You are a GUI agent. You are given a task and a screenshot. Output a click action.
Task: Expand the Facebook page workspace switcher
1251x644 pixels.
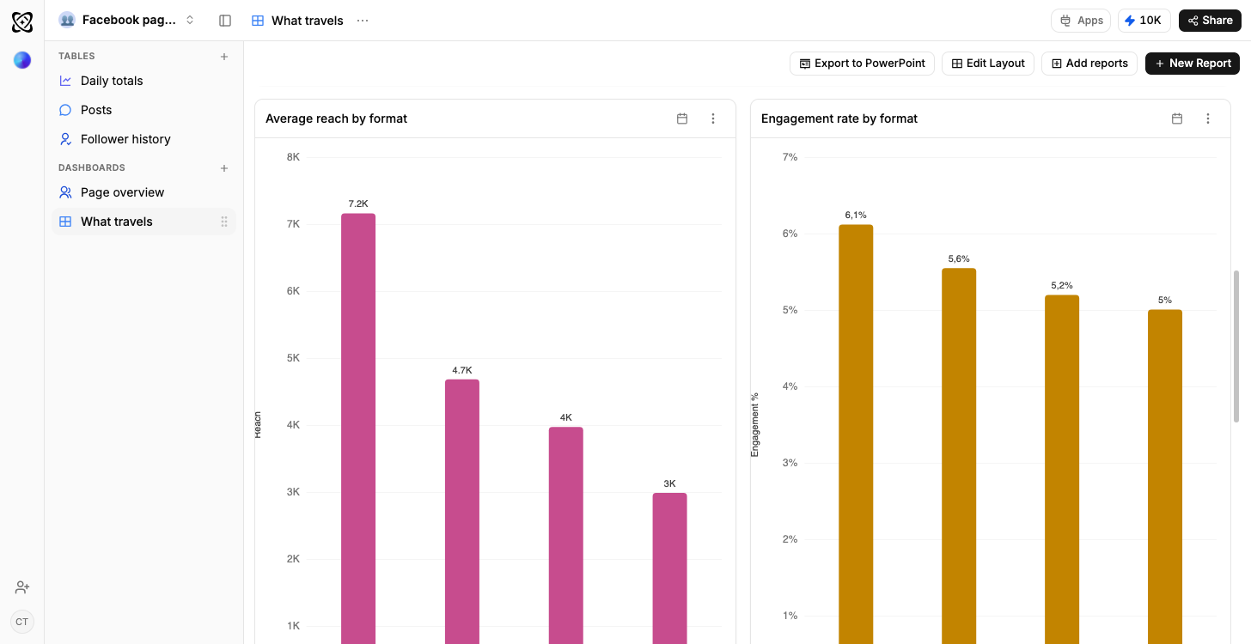[x=190, y=20]
